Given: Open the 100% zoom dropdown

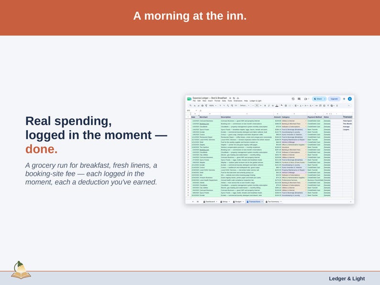Looking at the screenshot, I should [x=212, y=106].
